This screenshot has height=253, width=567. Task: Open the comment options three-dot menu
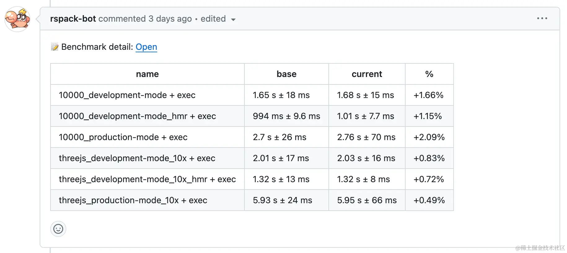point(542,19)
